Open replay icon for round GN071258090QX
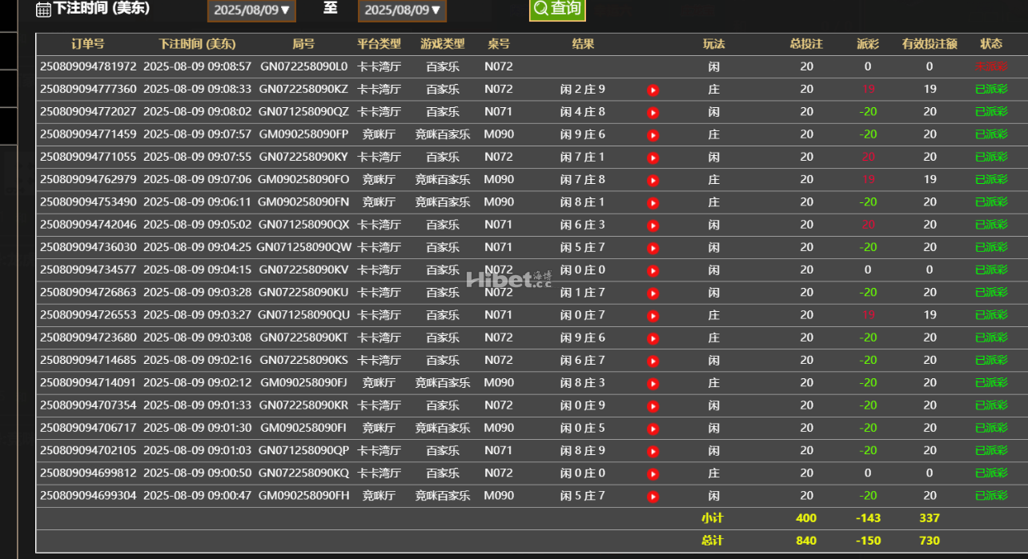1028x559 pixels. (x=653, y=226)
